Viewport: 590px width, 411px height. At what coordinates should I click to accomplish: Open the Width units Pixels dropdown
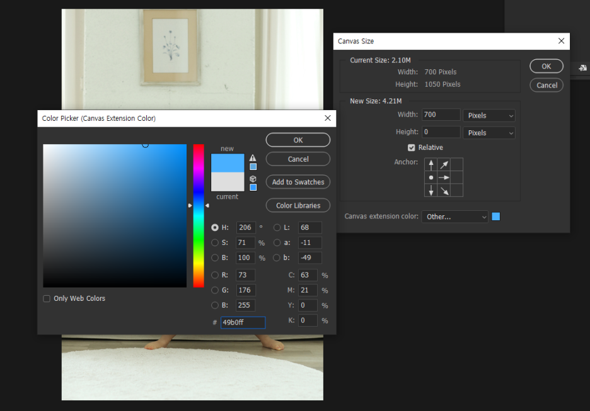click(x=489, y=115)
